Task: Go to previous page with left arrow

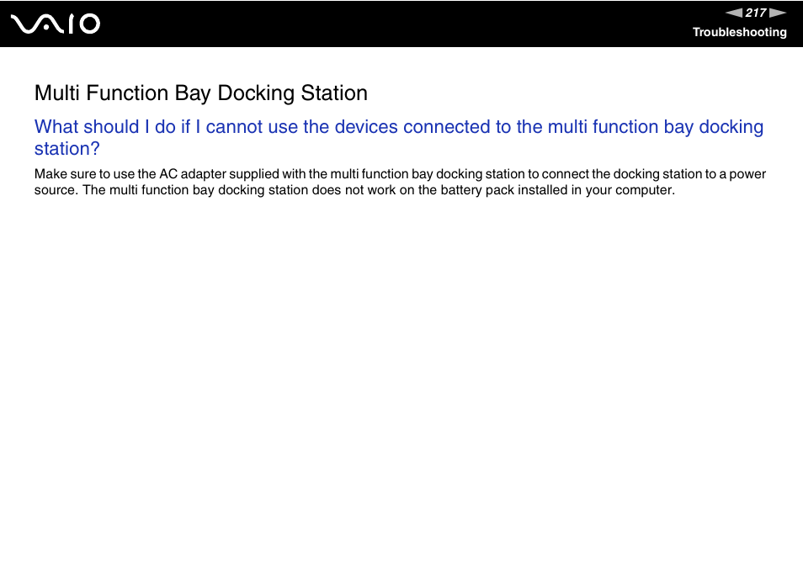Action: 734,13
